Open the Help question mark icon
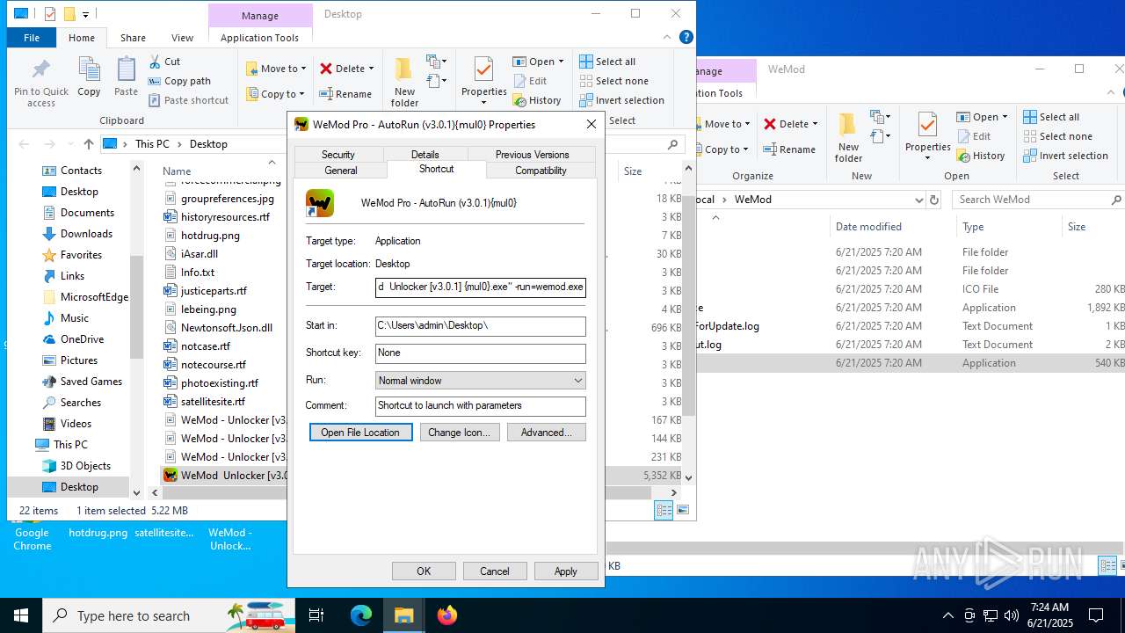Viewport: 1125px width, 633px height. click(686, 37)
